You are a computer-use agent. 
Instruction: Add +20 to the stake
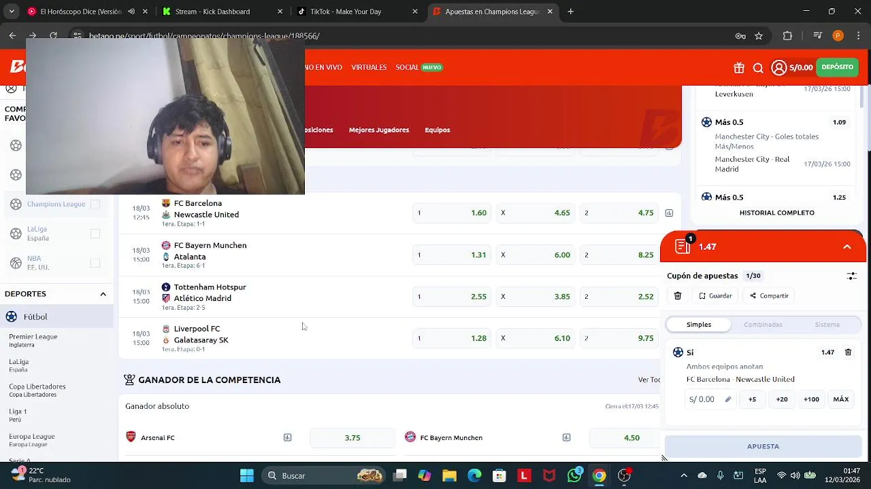point(782,399)
